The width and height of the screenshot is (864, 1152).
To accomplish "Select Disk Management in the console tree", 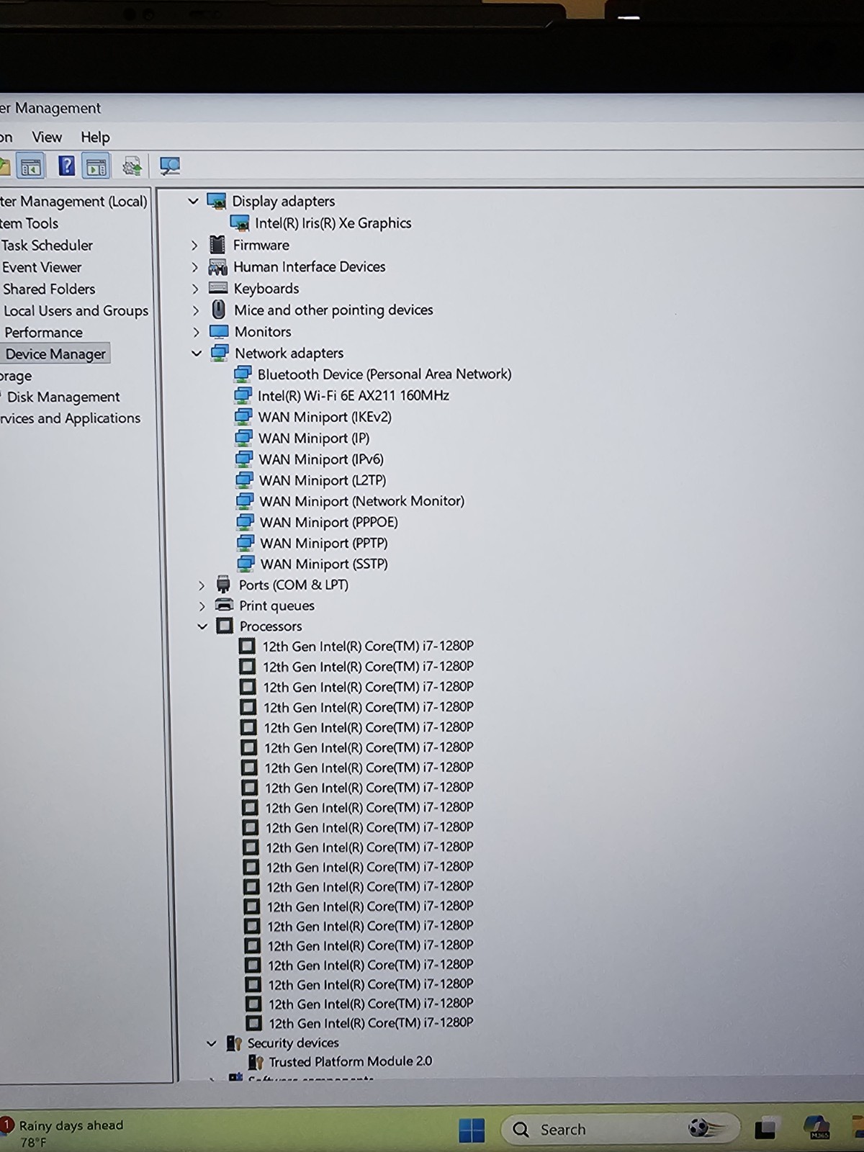I will 63,397.
